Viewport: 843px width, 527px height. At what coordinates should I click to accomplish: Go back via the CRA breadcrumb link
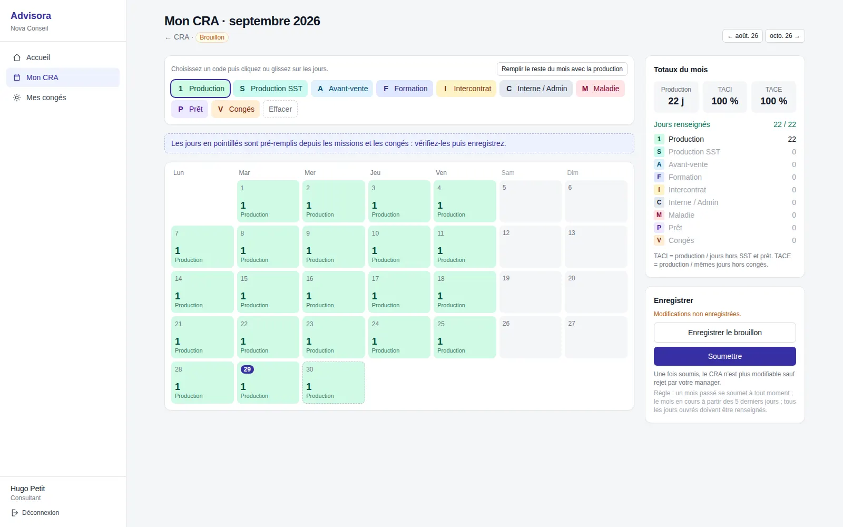pos(177,37)
